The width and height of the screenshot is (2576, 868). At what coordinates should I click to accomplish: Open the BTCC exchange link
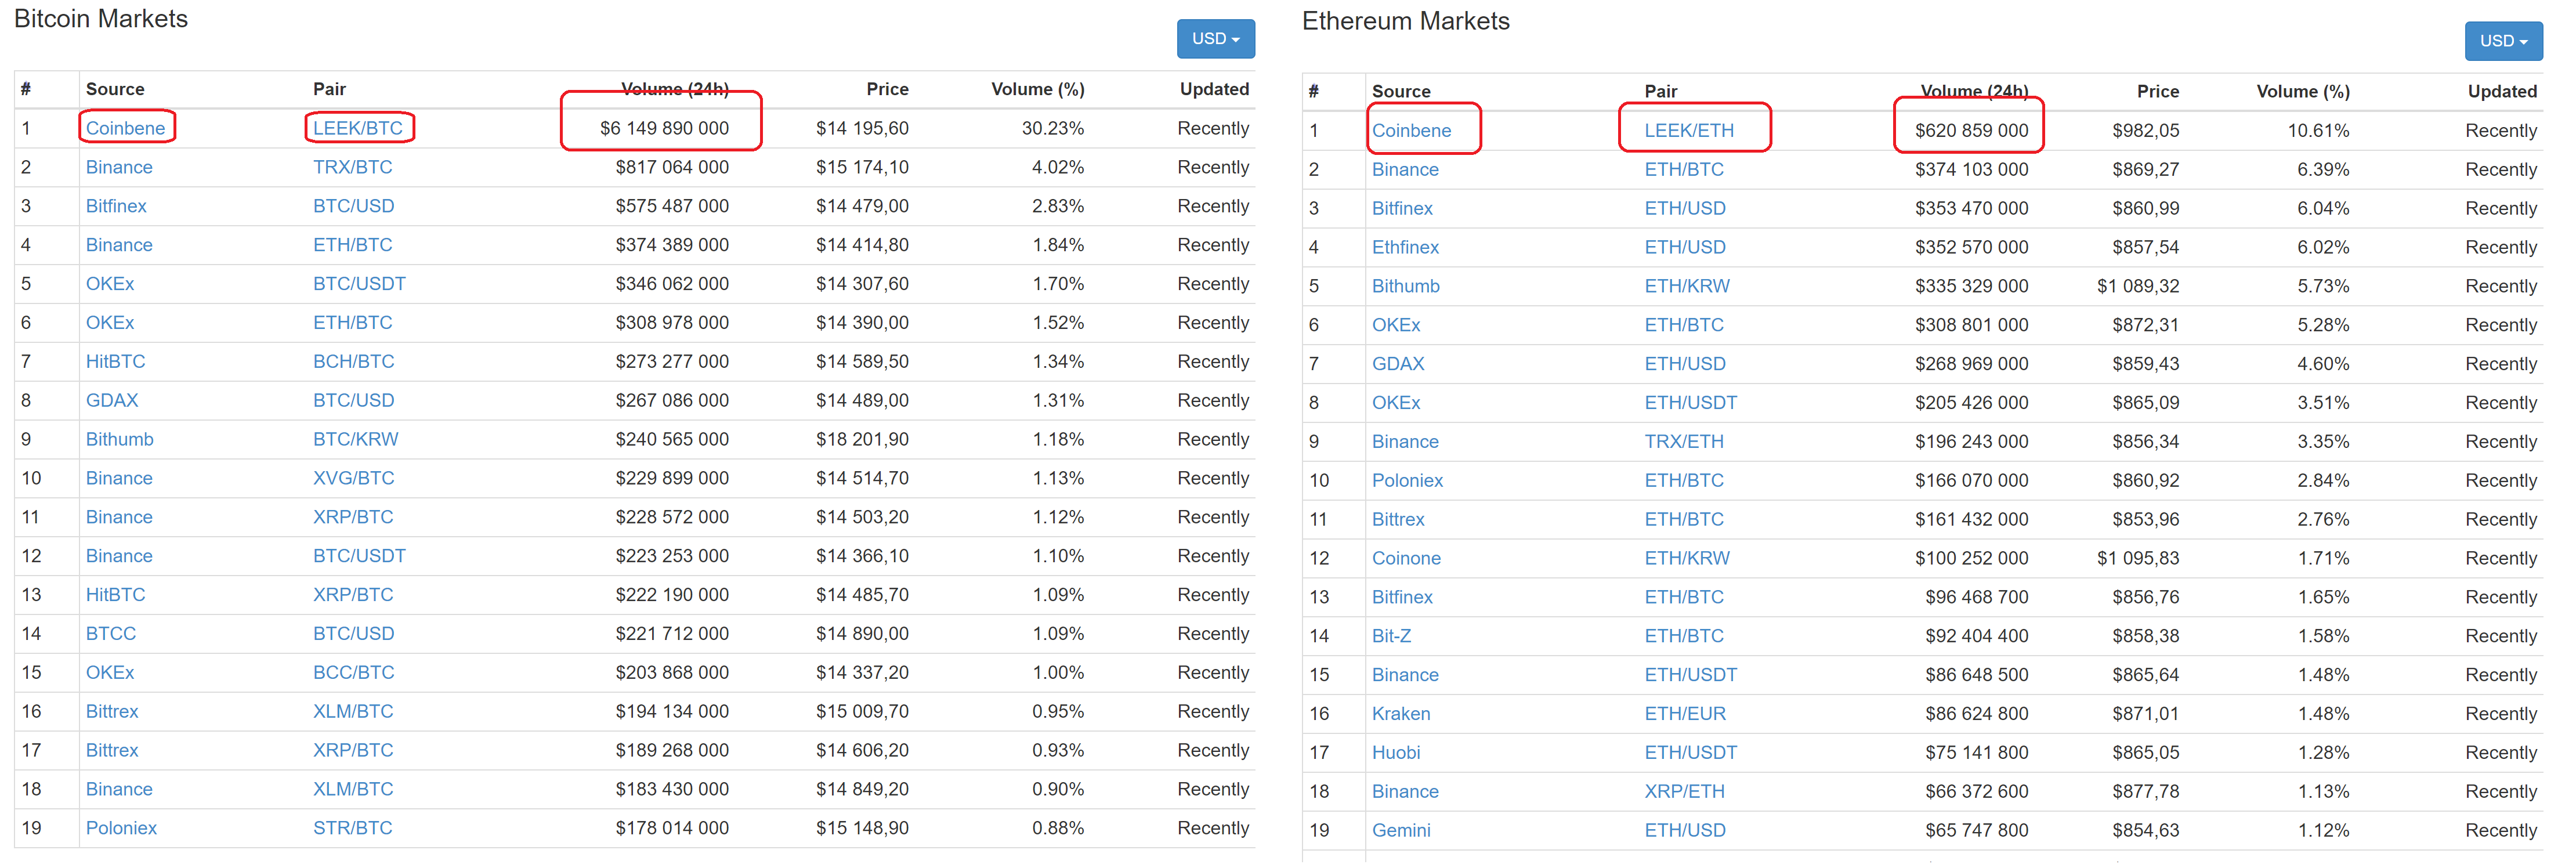110,634
